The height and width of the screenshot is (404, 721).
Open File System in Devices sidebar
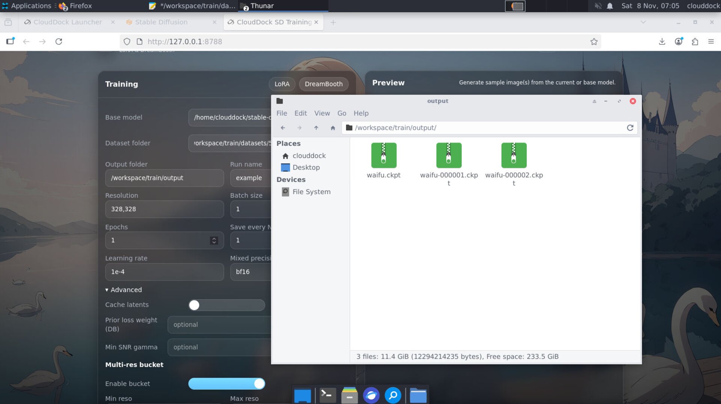[311, 192]
